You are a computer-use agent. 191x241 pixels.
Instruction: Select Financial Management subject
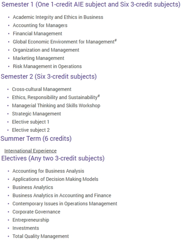pos(37,34)
